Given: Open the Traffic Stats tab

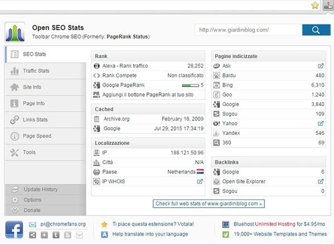Looking at the screenshot, I should [x=46, y=71].
